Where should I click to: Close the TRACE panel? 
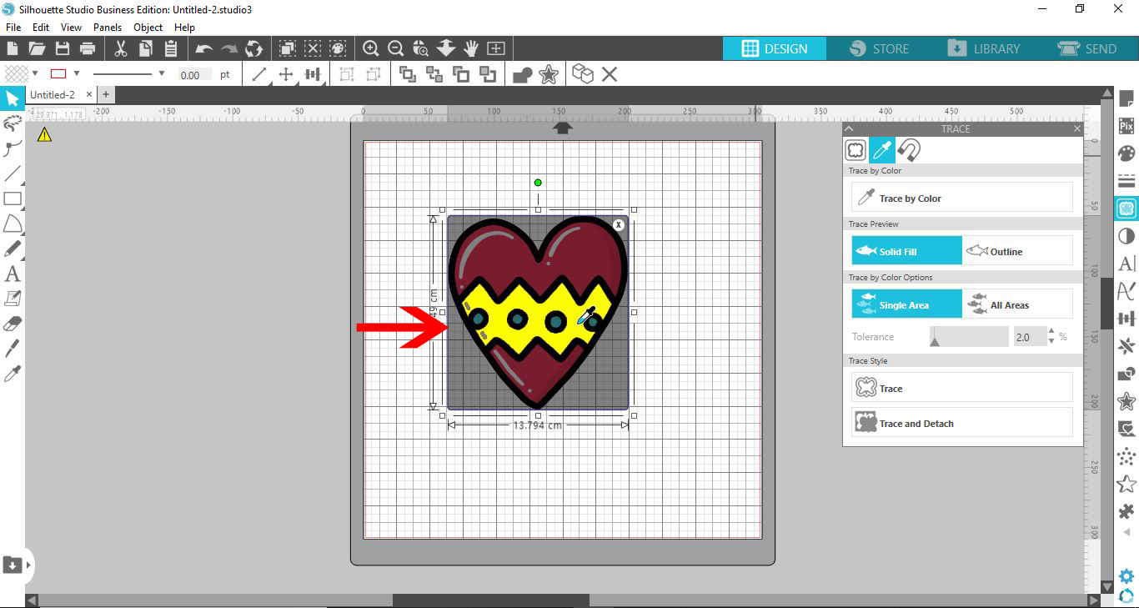[x=1076, y=129]
